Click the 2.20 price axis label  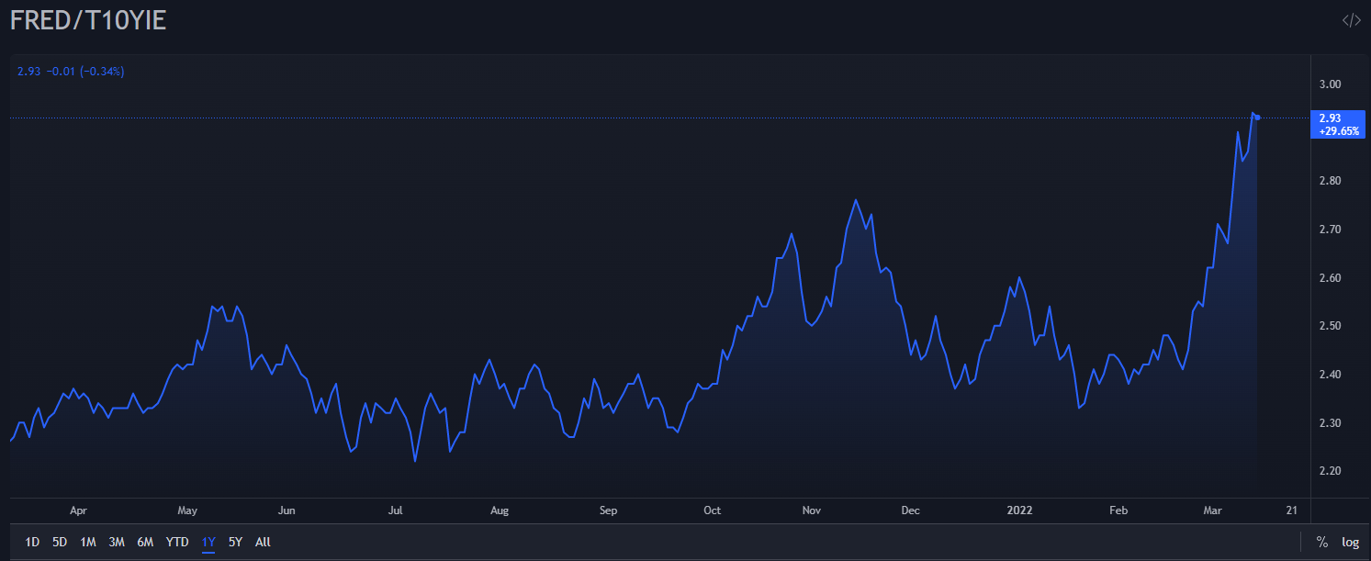coord(1330,471)
